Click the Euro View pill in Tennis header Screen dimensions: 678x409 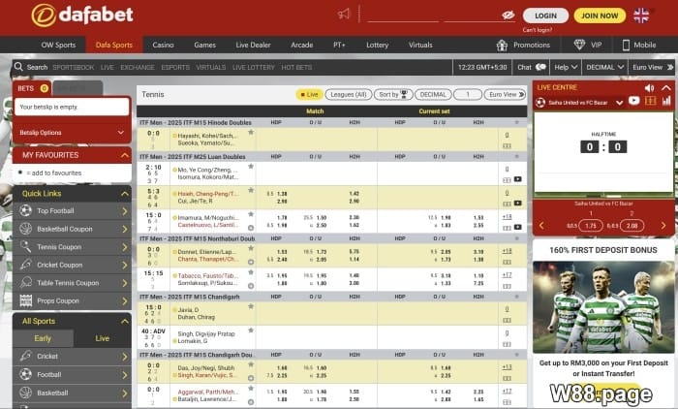pos(505,94)
